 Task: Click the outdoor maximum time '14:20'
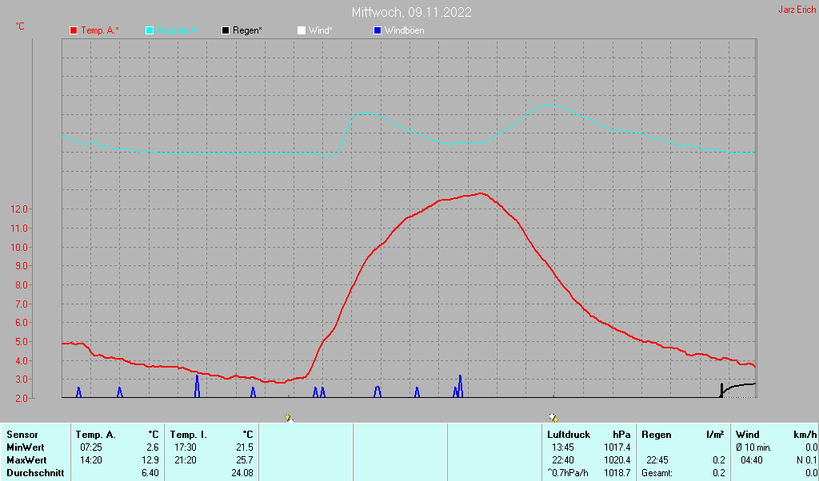91,461
